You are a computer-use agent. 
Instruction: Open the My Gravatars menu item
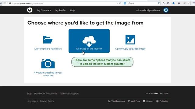[44, 10]
